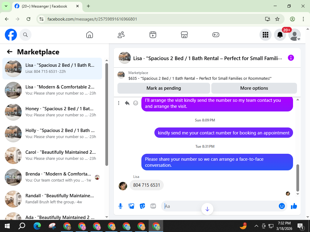The width and height of the screenshot is (310, 232).
Task: Reload the page
Action: click(28, 19)
